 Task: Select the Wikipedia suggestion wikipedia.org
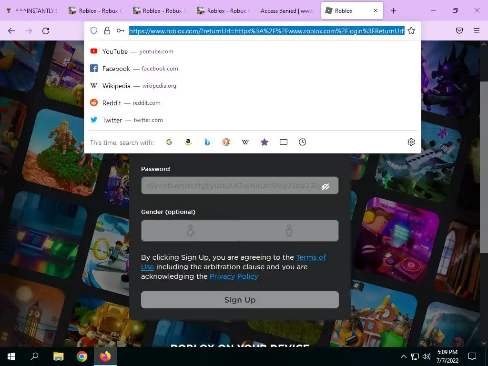pyautogui.click(x=253, y=86)
